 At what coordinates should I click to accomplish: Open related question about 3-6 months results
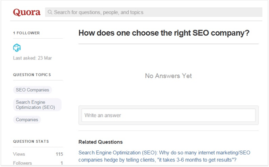164,156
